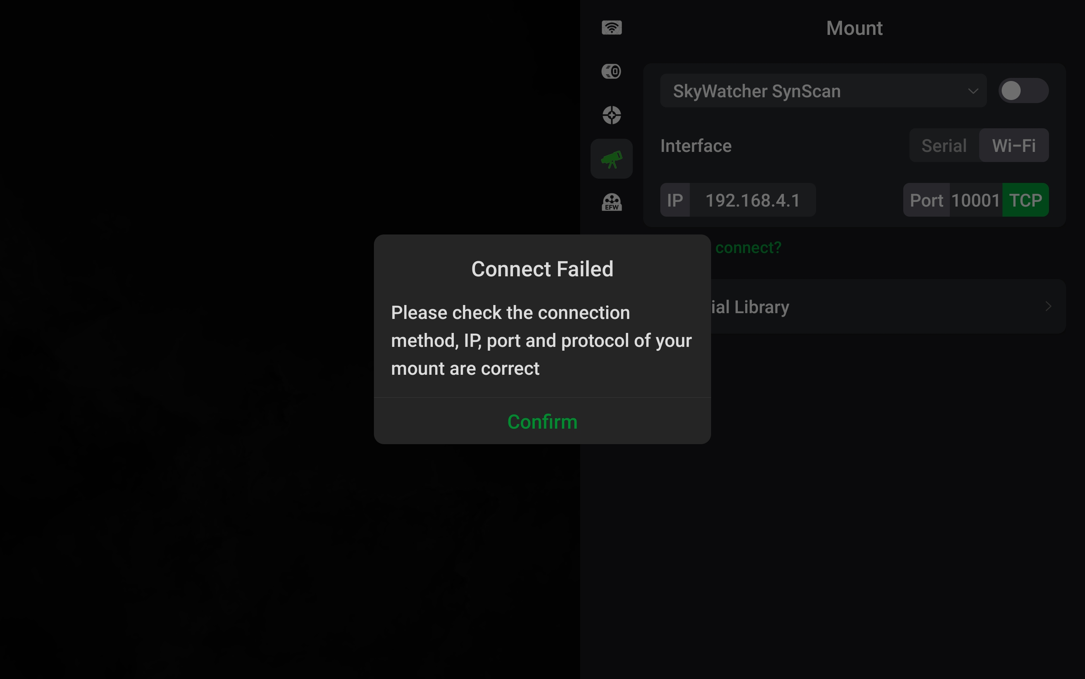This screenshot has width=1085, height=679.
Task: Open the Library list row
Action: [888, 306]
